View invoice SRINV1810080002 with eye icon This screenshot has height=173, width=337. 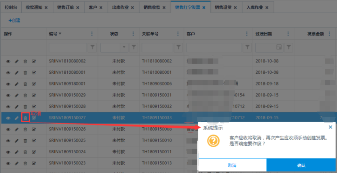pos(8,61)
